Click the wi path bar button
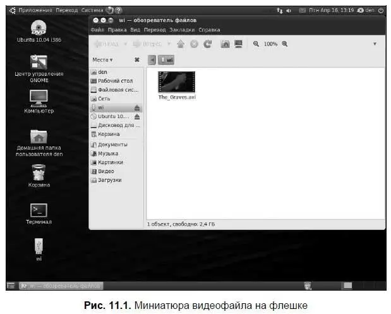The width and height of the screenshot is (391, 314). click(167, 60)
